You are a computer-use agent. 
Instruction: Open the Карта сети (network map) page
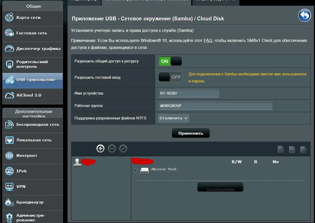[33, 18]
